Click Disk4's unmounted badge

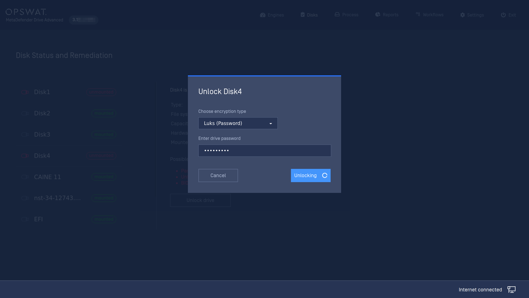pyautogui.click(x=101, y=156)
